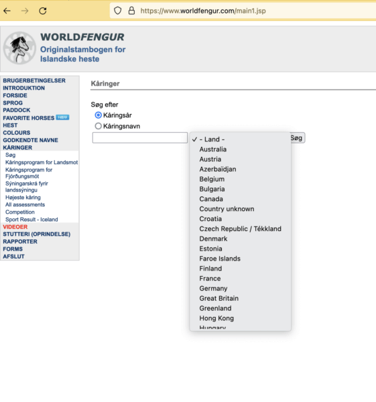Screen dimensions: 376x402
Task: Choose Belgium from the country list
Action: (x=241, y=179)
